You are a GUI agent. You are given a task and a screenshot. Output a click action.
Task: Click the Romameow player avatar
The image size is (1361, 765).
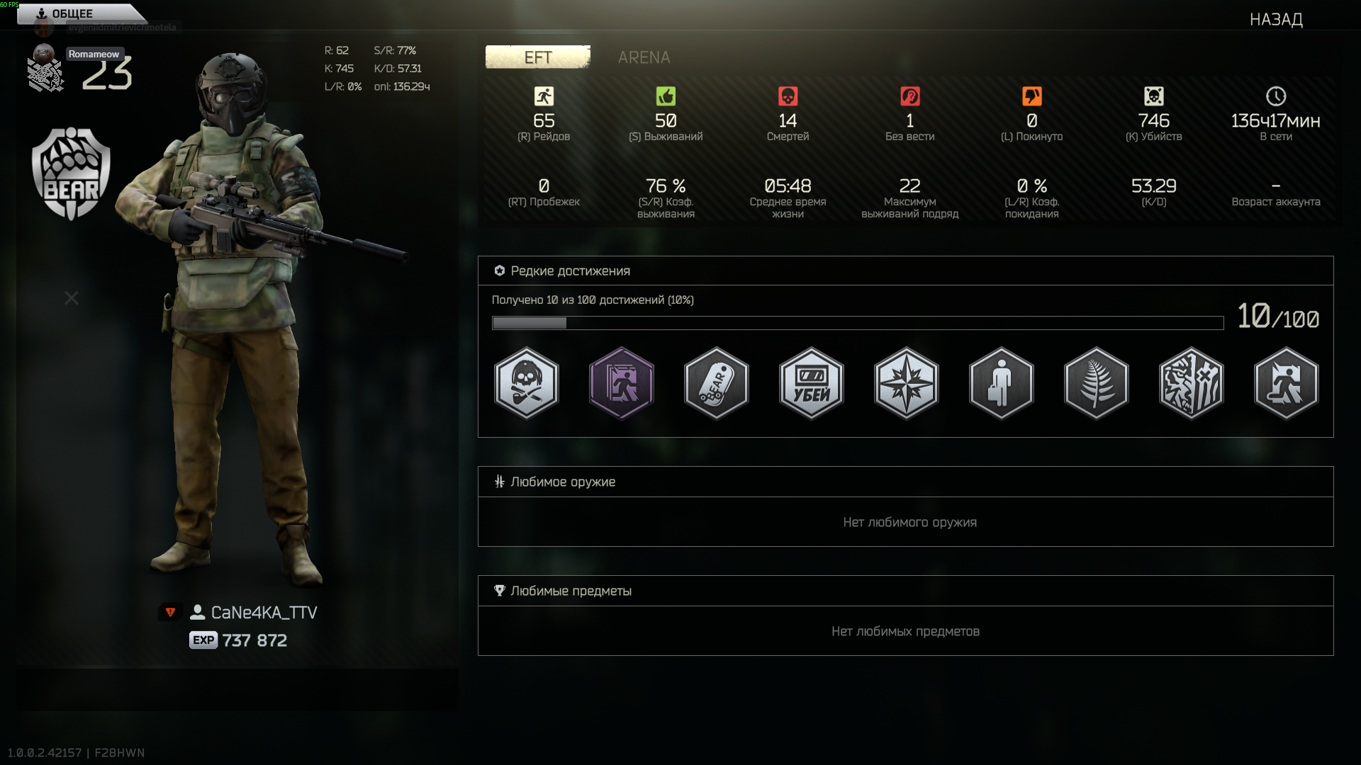(x=44, y=54)
